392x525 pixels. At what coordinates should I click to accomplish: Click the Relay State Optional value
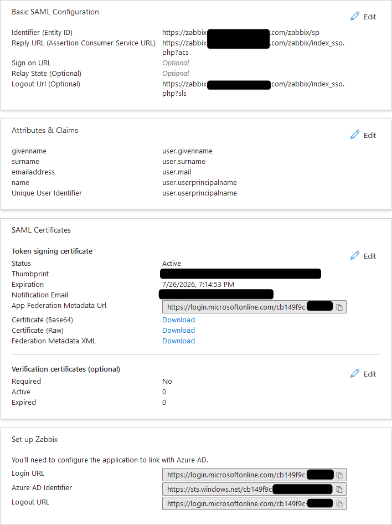[x=176, y=73]
